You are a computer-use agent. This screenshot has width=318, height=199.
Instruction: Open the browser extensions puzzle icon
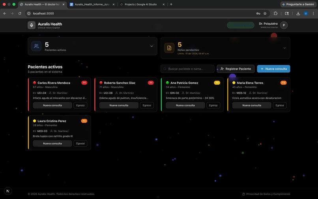point(275,13)
